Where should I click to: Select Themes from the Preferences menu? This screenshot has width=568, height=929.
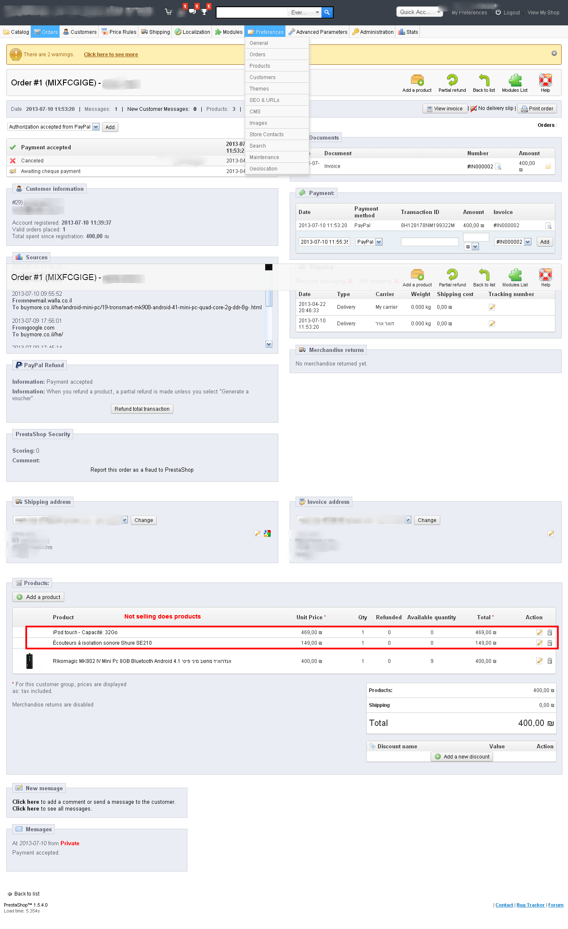(277, 89)
